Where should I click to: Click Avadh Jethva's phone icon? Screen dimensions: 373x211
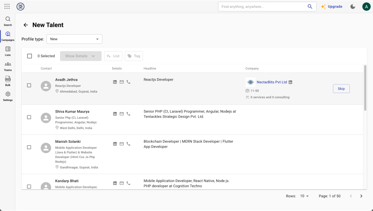pos(128,82)
